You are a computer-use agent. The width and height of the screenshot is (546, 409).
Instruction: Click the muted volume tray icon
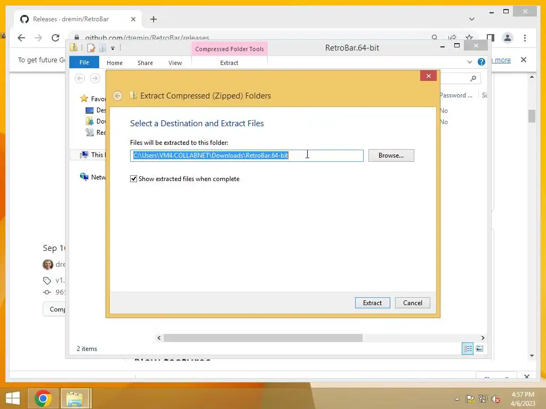[496, 399]
